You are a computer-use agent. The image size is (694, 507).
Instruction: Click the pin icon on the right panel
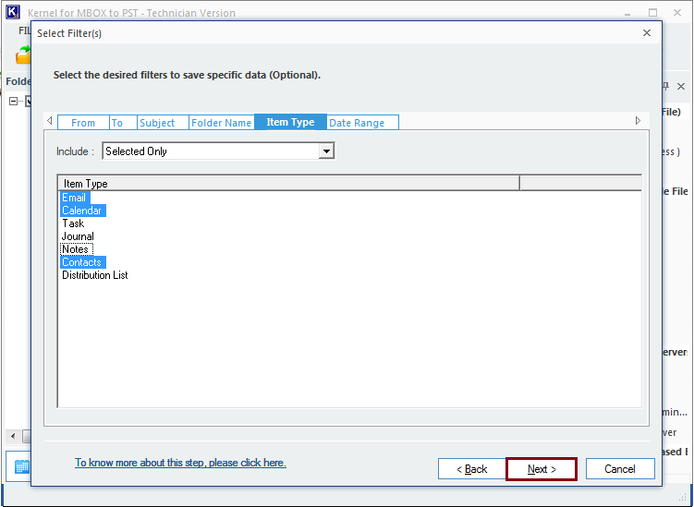pyautogui.click(x=665, y=86)
